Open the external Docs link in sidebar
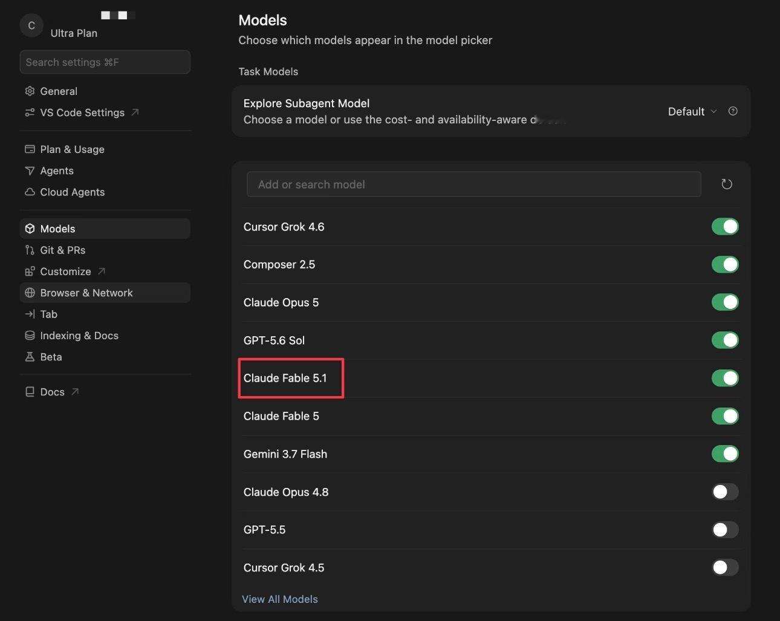Screen dimensions: 780x621 coord(51,392)
